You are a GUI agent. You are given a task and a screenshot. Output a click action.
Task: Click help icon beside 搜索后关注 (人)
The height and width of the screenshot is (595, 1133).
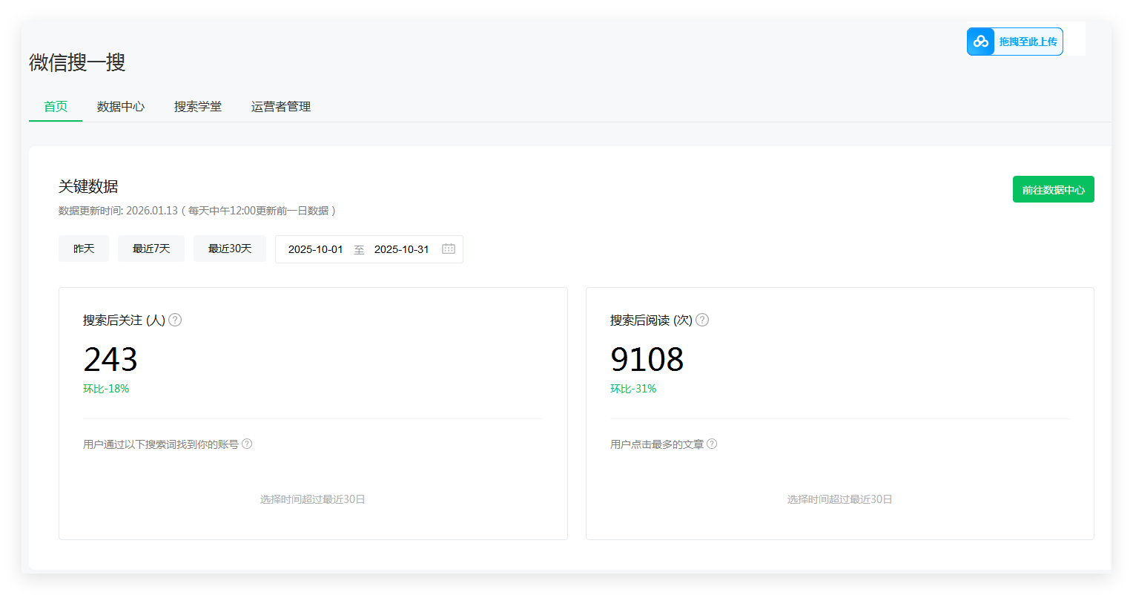click(175, 320)
